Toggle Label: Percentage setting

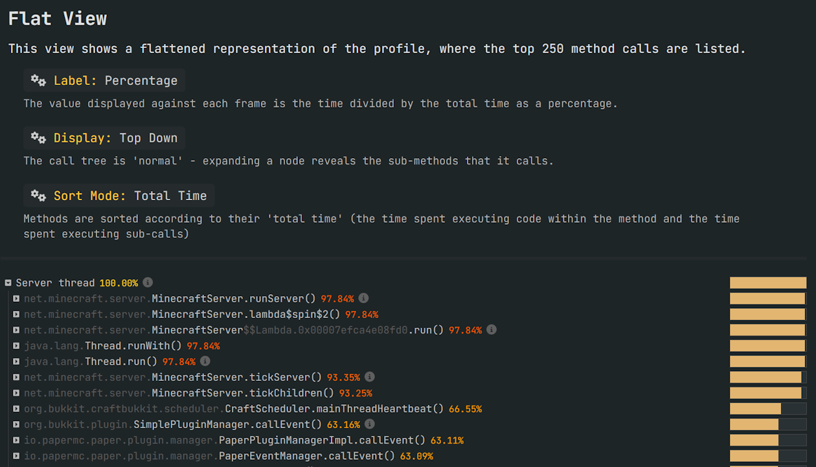point(104,81)
